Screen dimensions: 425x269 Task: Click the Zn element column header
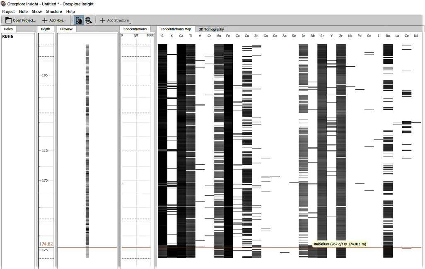(x=256, y=36)
